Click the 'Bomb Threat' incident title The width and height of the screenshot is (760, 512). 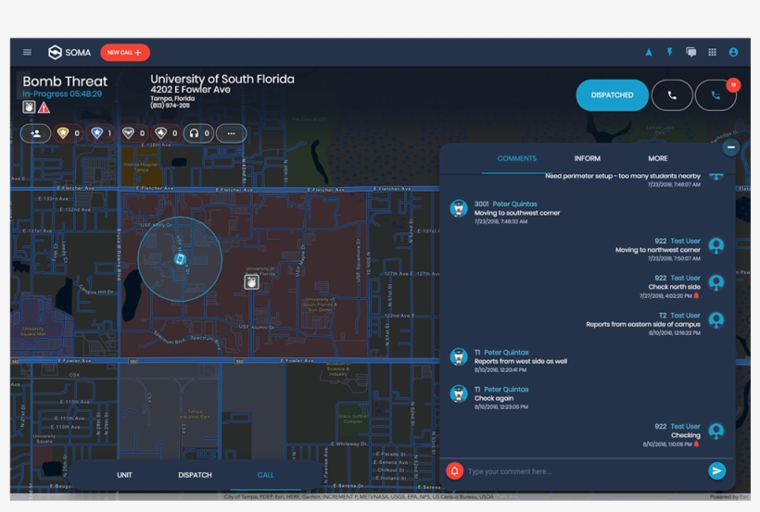click(65, 81)
